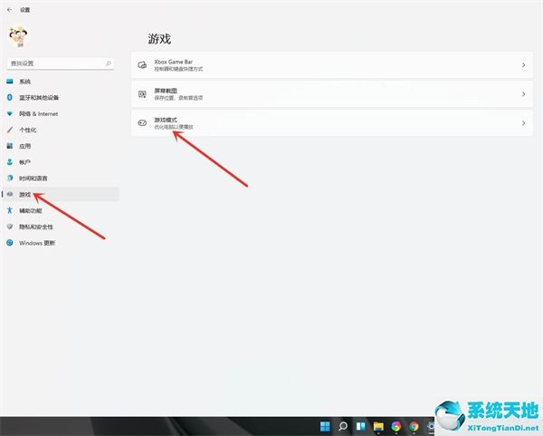This screenshot has height=436, width=543.
Task: Expand the 屏幕截图 row via its chevron
Action: [523, 94]
